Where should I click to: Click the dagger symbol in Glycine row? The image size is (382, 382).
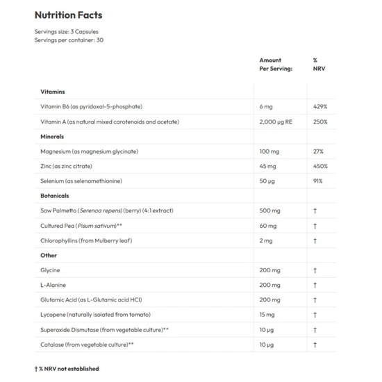tap(315, 270)
